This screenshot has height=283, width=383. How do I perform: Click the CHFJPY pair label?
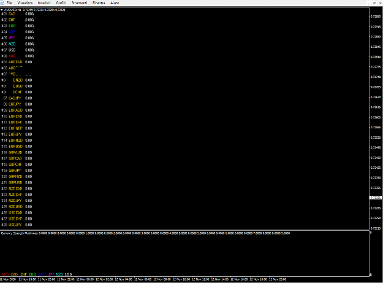[15, 104]
